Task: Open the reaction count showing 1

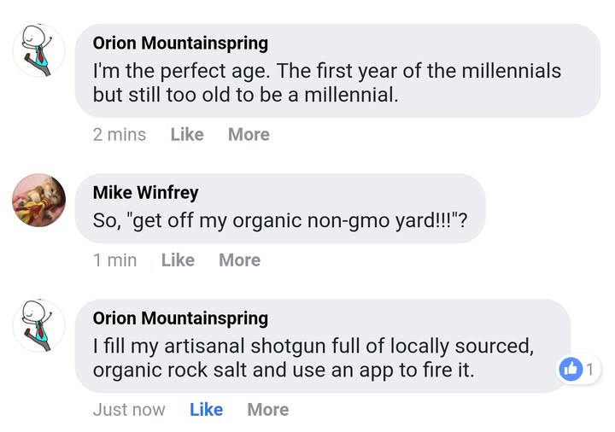Action: [589, 369]
